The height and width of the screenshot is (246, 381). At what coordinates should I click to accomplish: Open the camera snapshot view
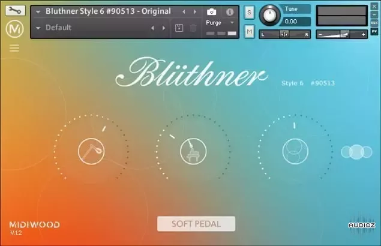click(211, 12)
